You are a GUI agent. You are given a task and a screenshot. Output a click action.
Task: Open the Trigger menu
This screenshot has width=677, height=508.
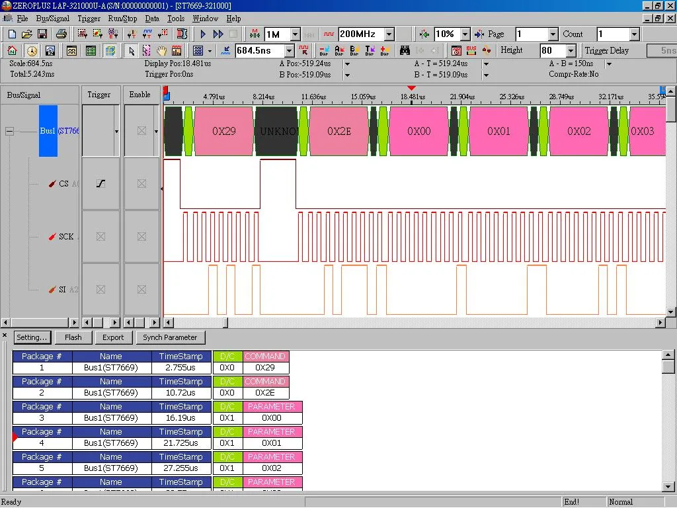pyautogui.click(x=89, y=19)
